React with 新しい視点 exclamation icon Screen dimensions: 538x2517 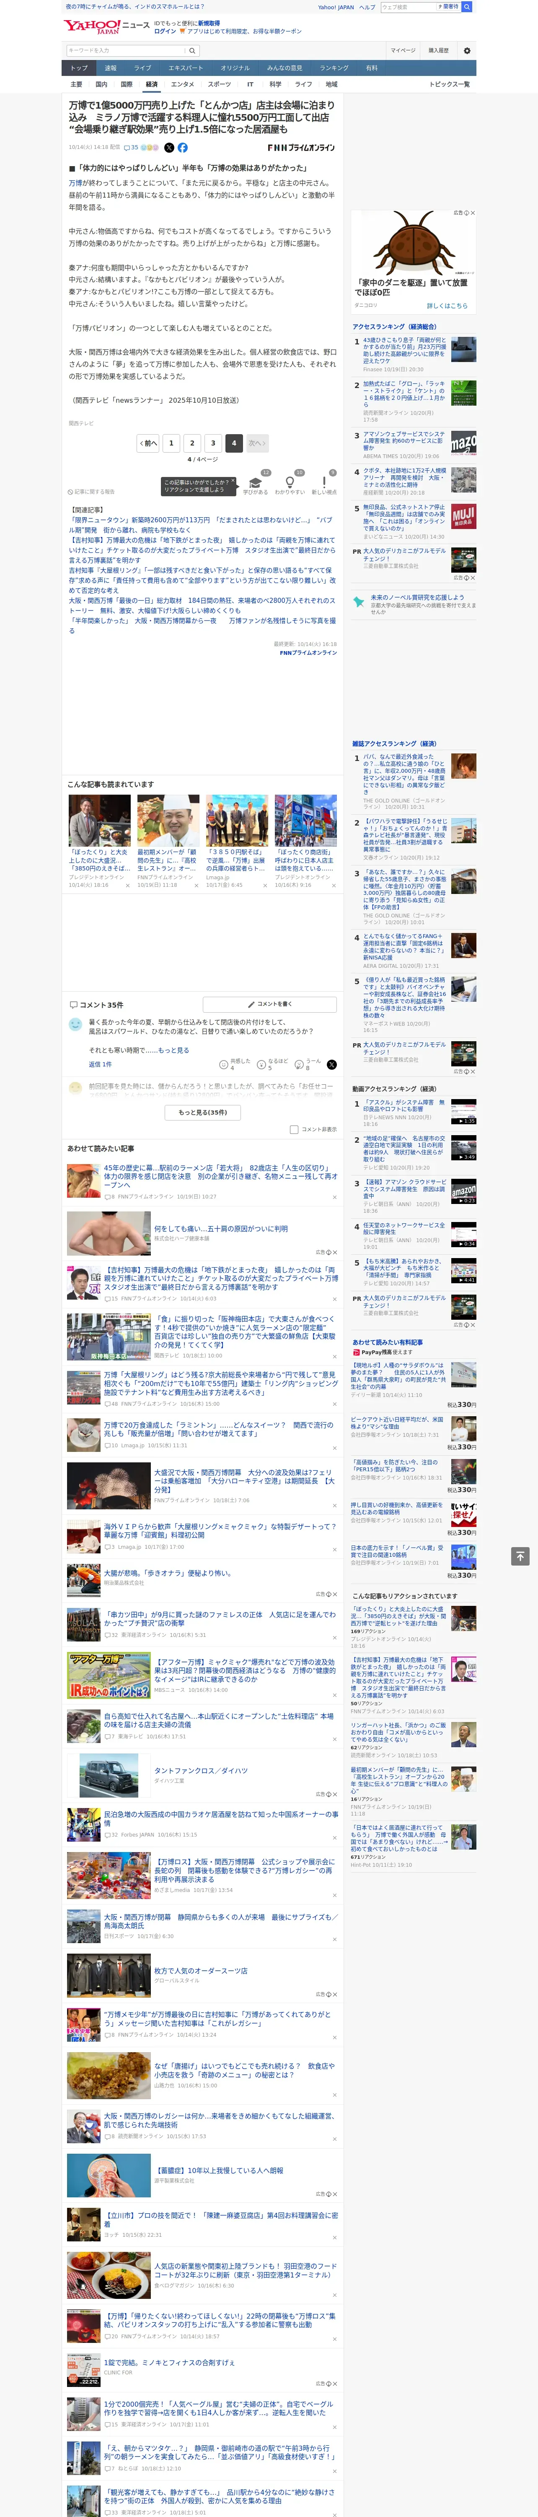coord(324,483)
